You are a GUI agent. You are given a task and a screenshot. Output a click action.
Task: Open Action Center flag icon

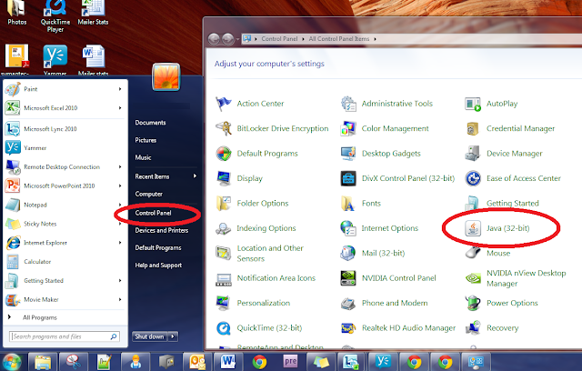[224, 104]
